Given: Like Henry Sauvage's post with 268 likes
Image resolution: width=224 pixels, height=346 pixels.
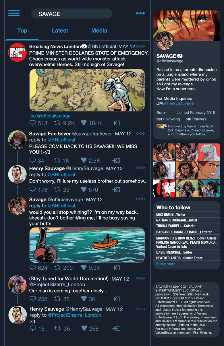Looking at the screenshot, I should click(84, 328).
